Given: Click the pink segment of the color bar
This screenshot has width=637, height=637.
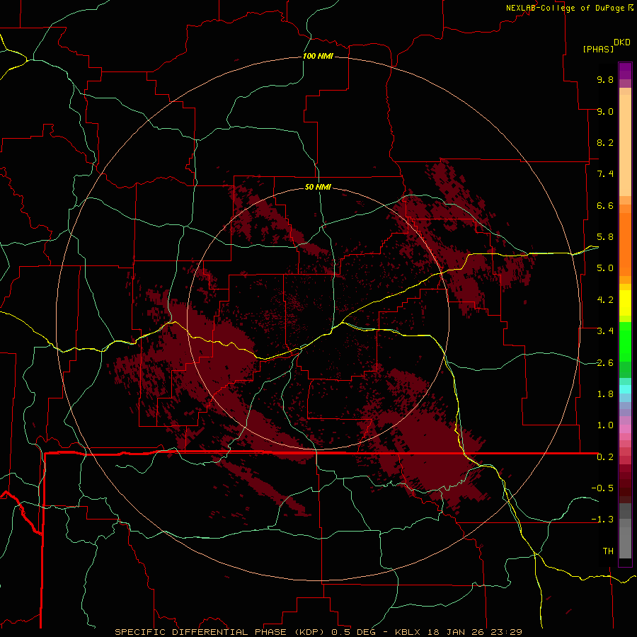Looking at the screenshot, I should 625,429.
